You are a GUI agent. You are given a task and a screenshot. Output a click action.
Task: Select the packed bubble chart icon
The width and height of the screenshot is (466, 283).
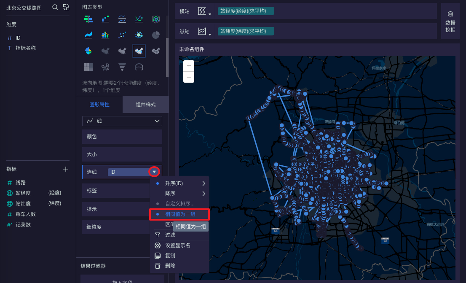point(139,35)
